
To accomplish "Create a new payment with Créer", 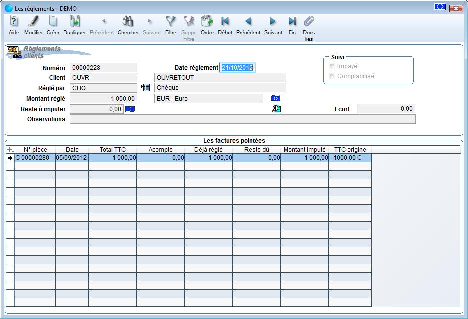I will tap(53, 21).
